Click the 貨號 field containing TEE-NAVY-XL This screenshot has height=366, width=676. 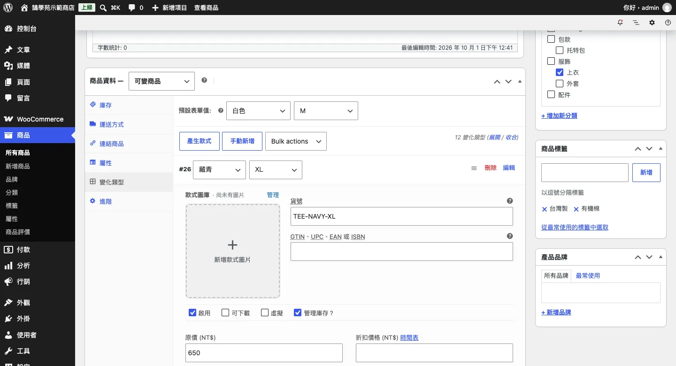[402, 216]
